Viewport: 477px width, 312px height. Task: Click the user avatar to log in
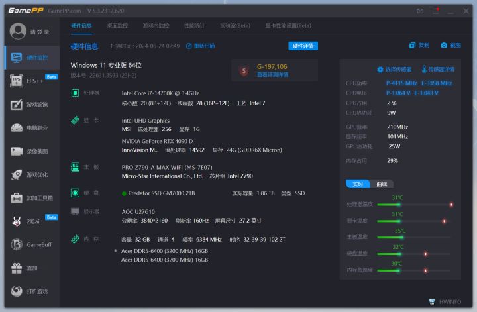tap(18, 31)
